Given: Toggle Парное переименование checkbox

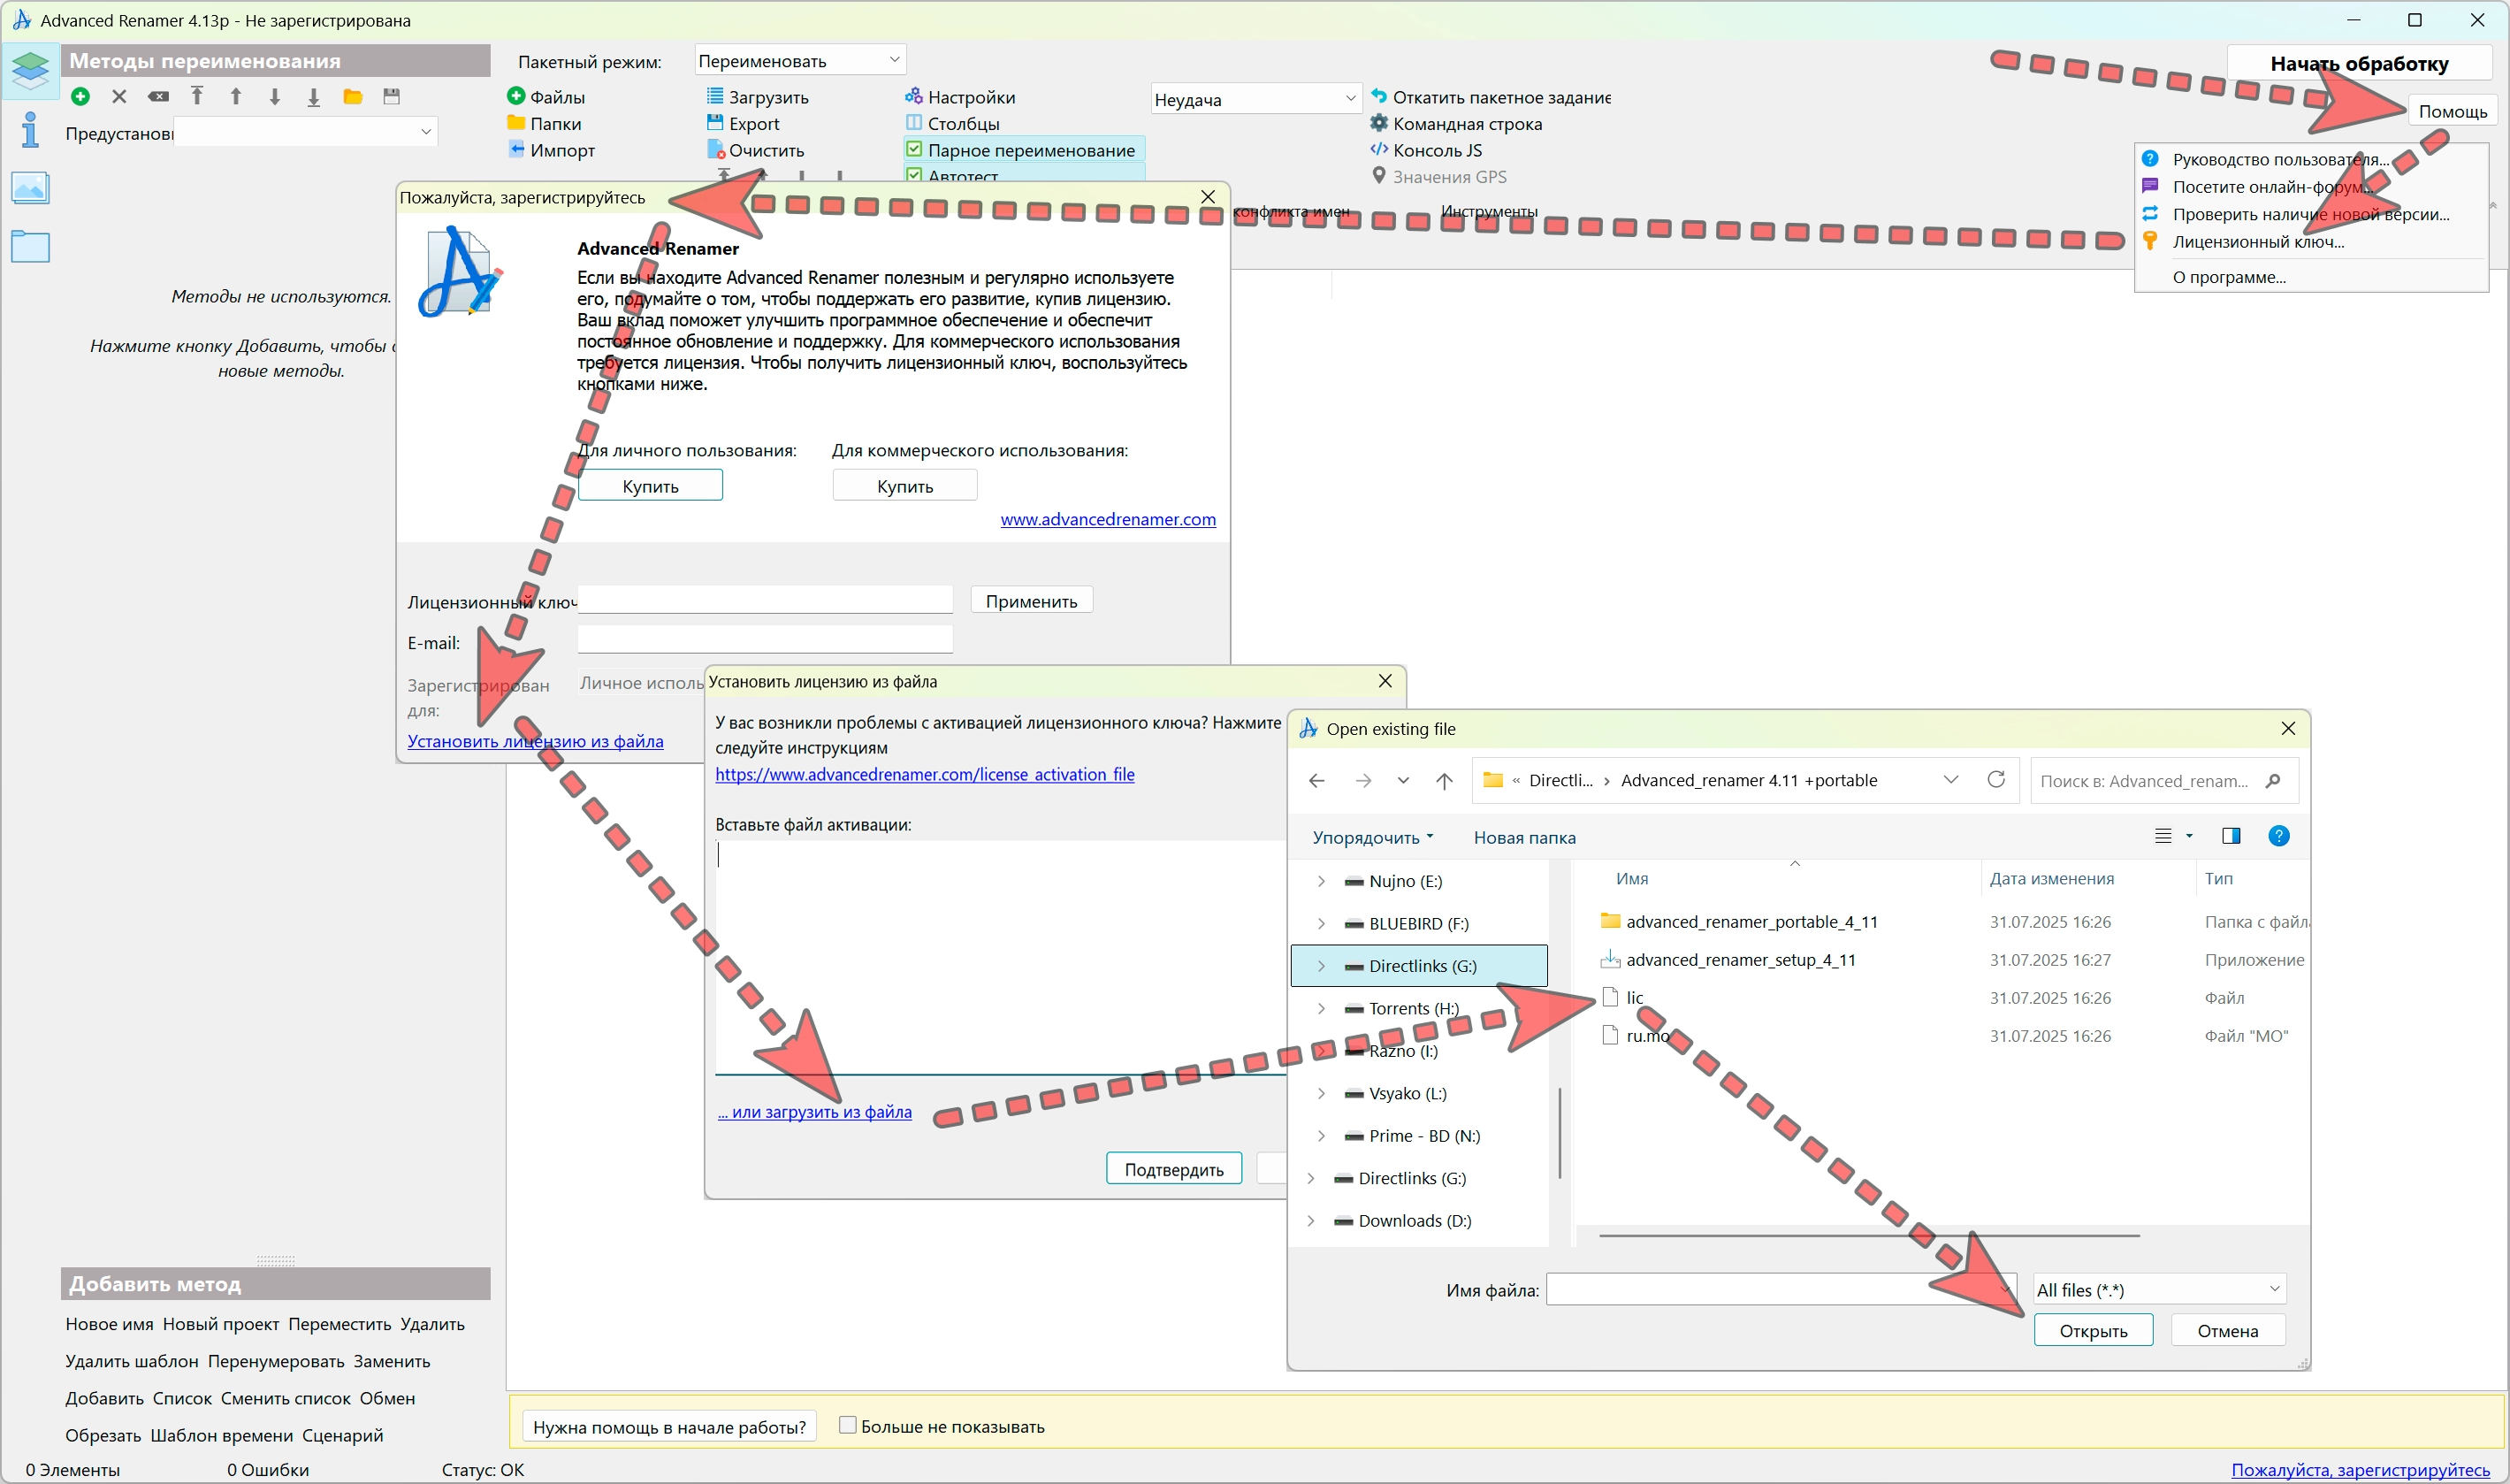Looking at the screenshot, I should [x=913, y=150].
